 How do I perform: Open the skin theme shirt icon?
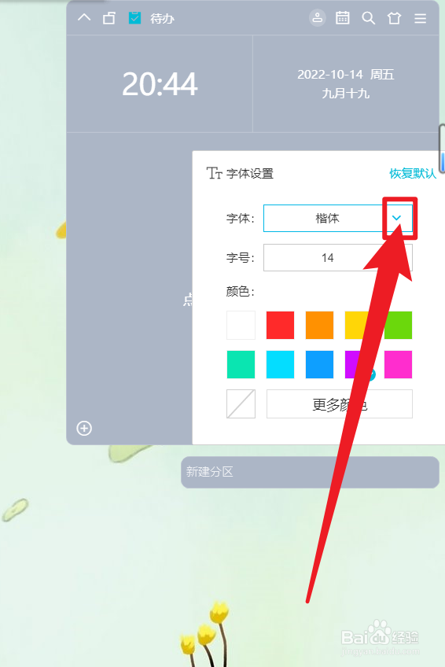click(394, 18)
